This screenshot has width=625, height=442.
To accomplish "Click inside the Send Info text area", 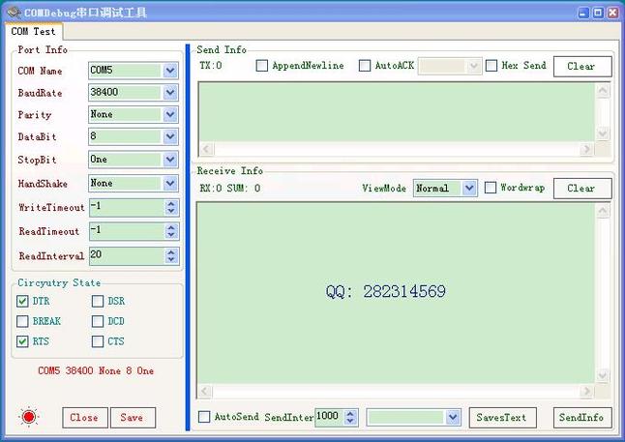I will click(397, 112).
